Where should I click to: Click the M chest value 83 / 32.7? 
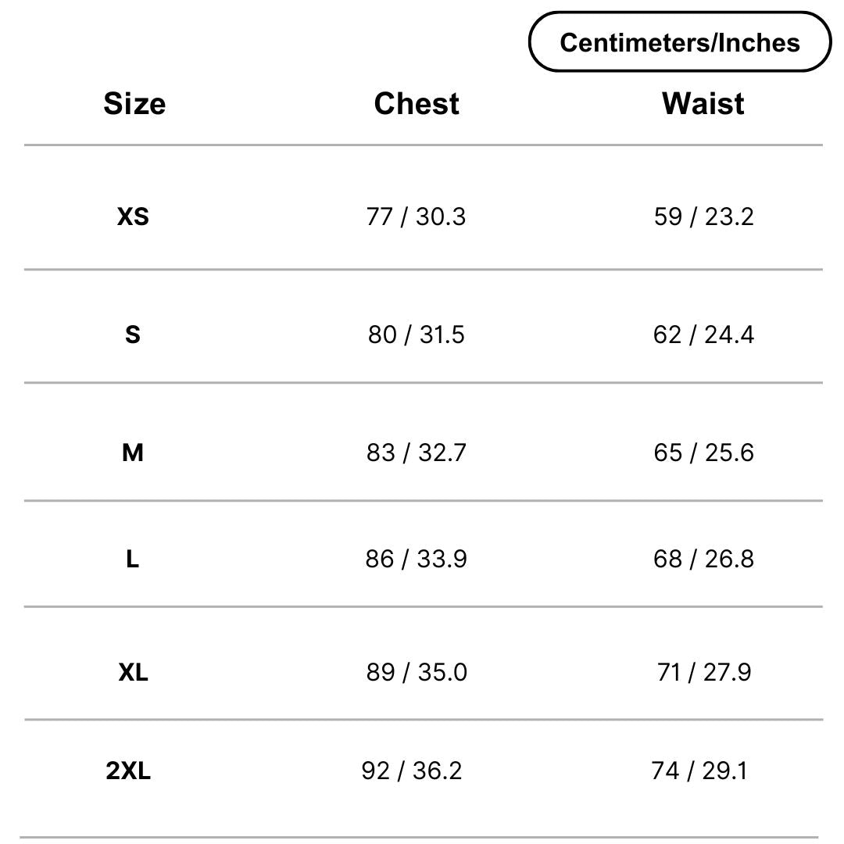point(416,452)
